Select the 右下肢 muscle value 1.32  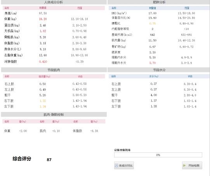point(43,101)
